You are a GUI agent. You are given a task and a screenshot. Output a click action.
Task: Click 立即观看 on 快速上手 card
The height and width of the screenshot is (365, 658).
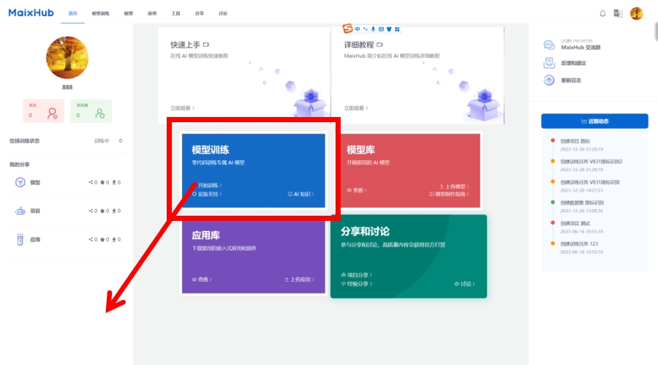182,108
